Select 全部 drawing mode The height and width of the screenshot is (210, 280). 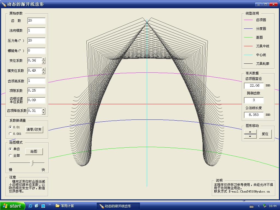tap(10, 156)
